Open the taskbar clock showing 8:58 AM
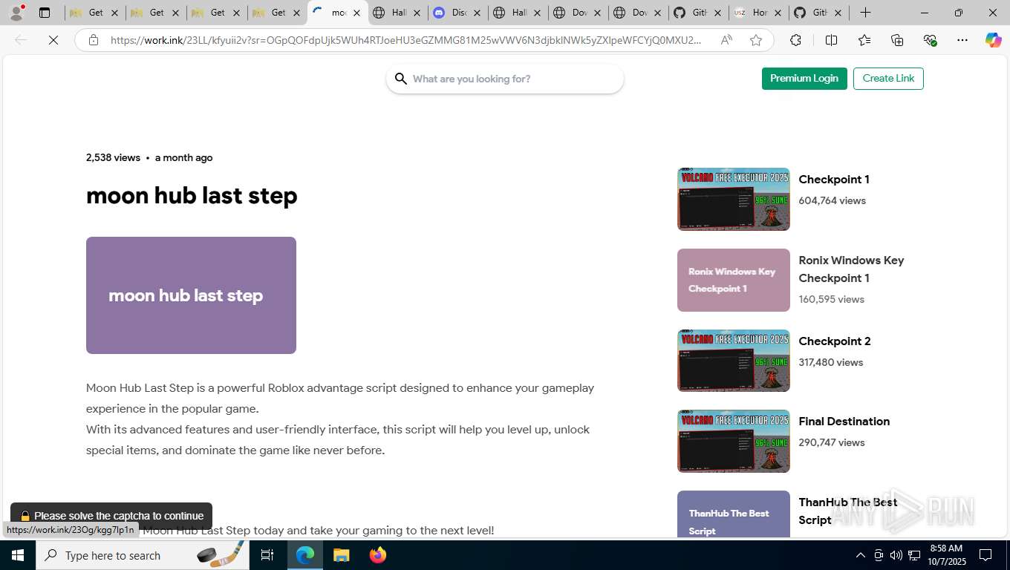The image size is (1010, 570). (946, 555)
